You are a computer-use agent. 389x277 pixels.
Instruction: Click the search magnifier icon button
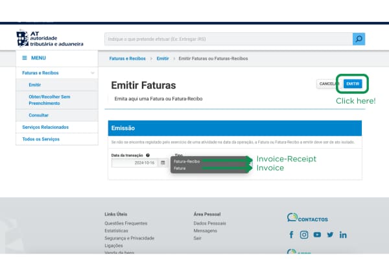pyautogui.click(x=359, y=39)
